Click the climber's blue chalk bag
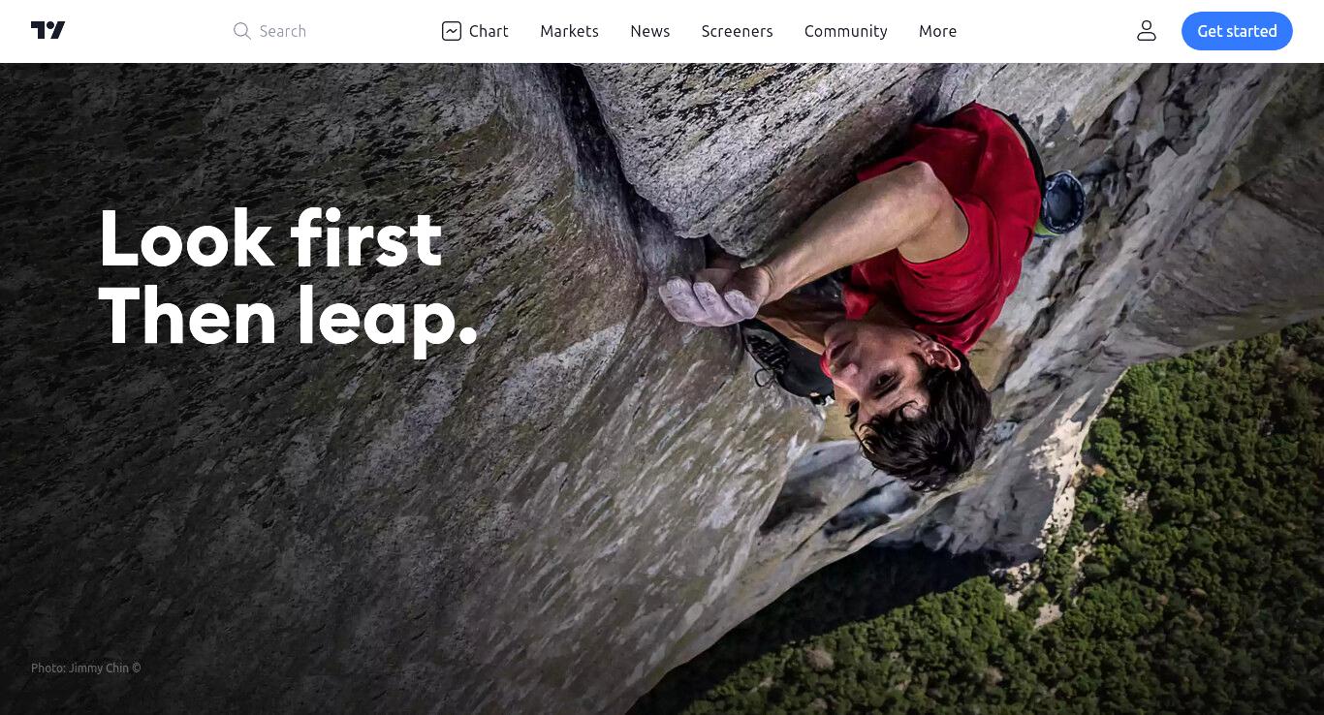 (x=1061, y=202)
